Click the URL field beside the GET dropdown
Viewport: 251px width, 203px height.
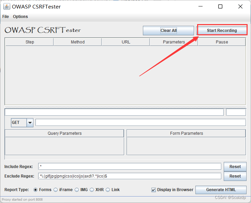click(x=141, y=123)
